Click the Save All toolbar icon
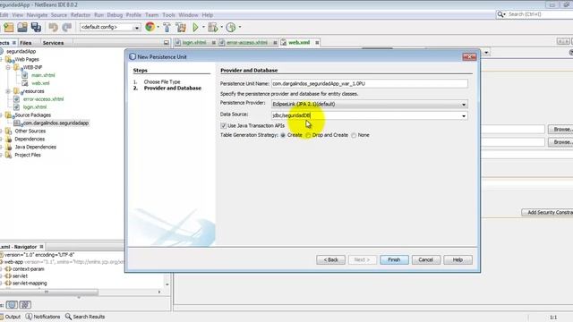573x322 pixels. click(x=36, y=27)
